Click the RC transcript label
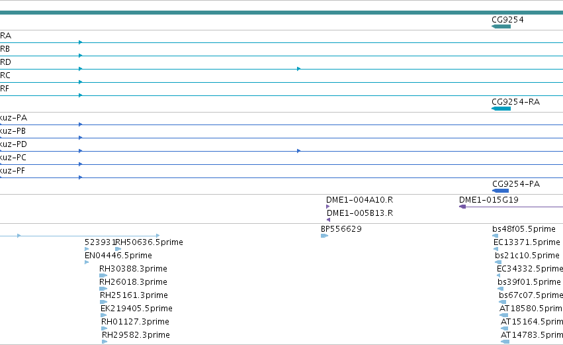 click(x=5, y=75)
